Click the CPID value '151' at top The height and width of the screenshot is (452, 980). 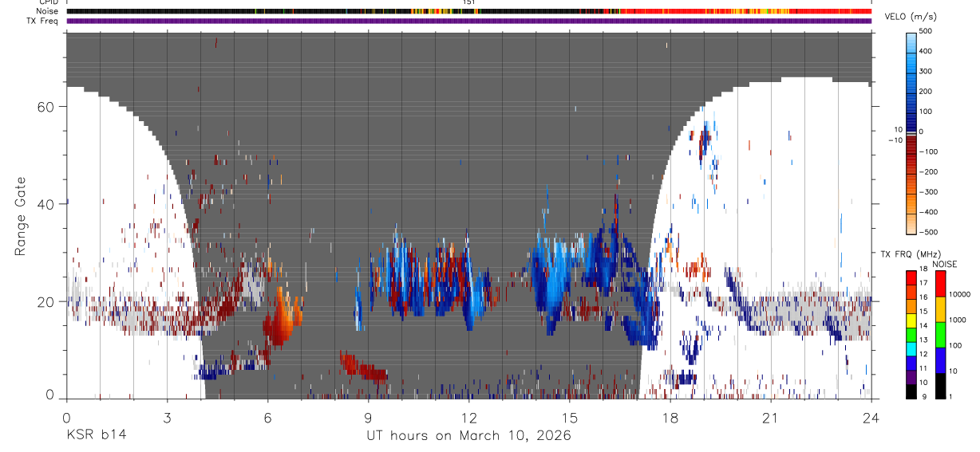[x=469, y=2]
